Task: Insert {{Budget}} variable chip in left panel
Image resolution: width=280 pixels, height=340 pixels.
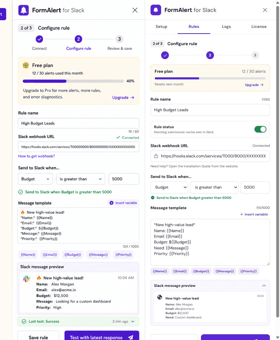Action: [x=73, y=255]
